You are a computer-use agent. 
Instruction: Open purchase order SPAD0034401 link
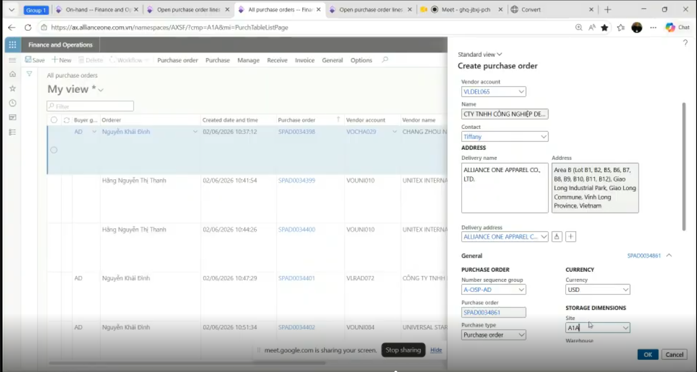(x=297, y=279)
